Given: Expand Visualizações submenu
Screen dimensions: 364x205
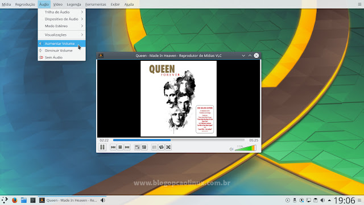Looking at the screenshot, I should click(61, 35).
